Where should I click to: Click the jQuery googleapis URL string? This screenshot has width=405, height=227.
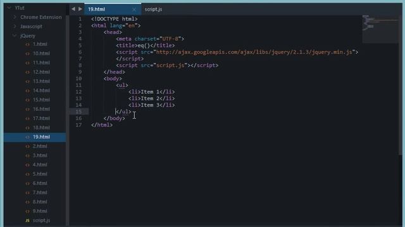tap(254, 52)
